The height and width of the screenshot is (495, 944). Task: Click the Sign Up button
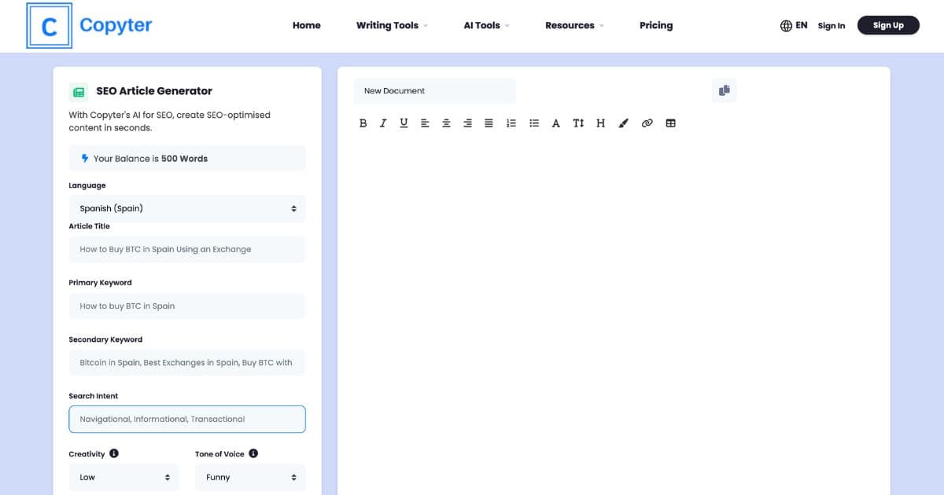point(888,24)
